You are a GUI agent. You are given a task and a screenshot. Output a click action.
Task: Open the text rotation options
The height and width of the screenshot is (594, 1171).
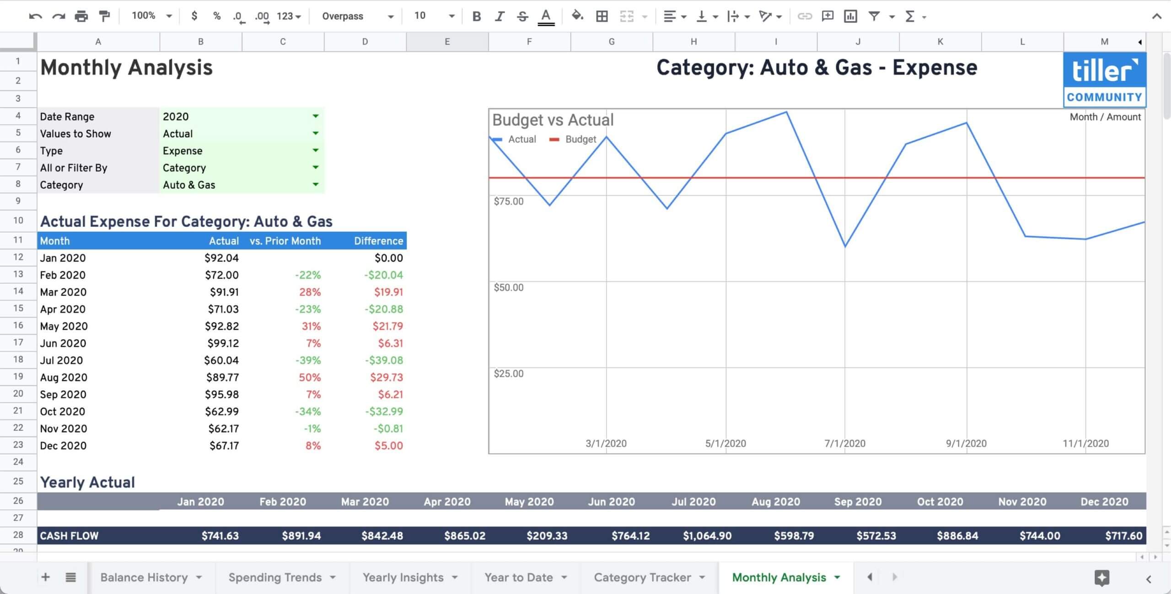770,16
